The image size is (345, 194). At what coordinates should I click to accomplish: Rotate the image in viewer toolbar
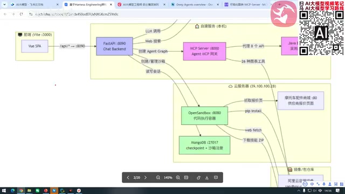[198, 177]
